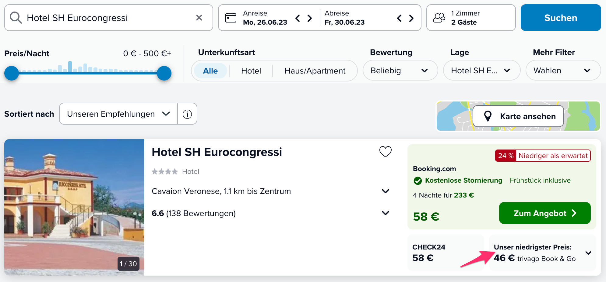Click the blue Suchen button

tap(561, 18)
